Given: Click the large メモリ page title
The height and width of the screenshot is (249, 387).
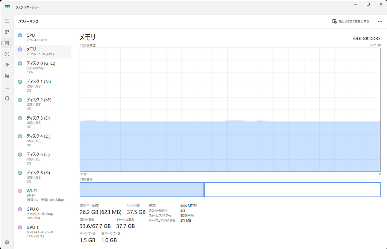Looking at the screenshot, I should (x=88, y=37).
